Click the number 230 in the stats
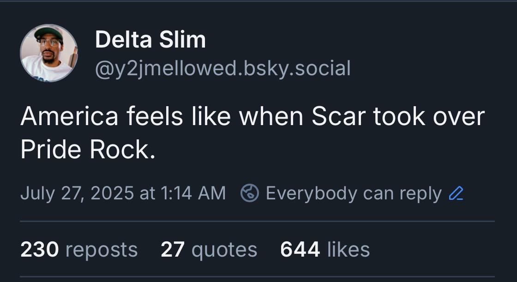This screenshot has width=517, height=282. 40,249
